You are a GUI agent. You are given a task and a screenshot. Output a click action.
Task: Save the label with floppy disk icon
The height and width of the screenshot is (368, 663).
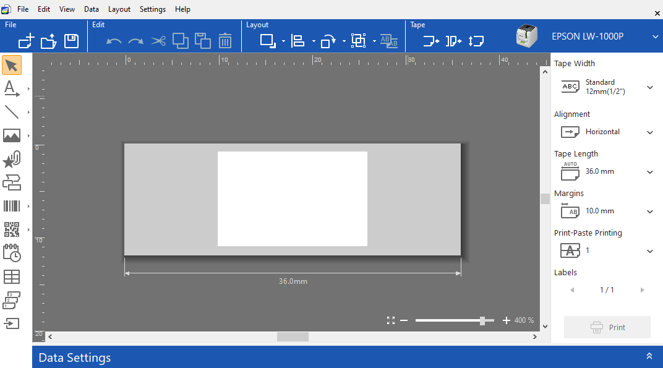pos(71,41)
